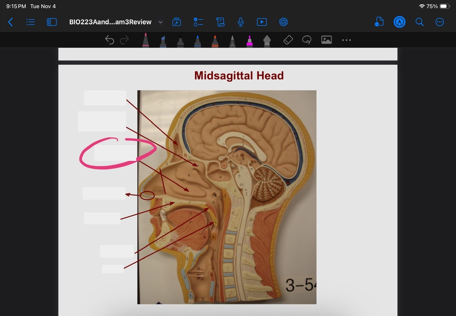Screen dimensions: 456x316
Task: Open the scroll-shaped document icon
Action: click(220, 22)
